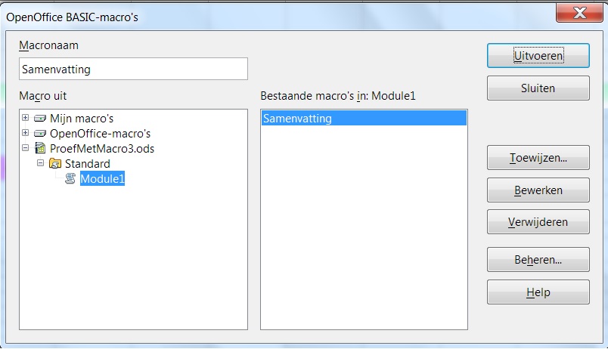Focus the Macronaam text field
The height and width of the screenshot is (349, 608).
133,69
